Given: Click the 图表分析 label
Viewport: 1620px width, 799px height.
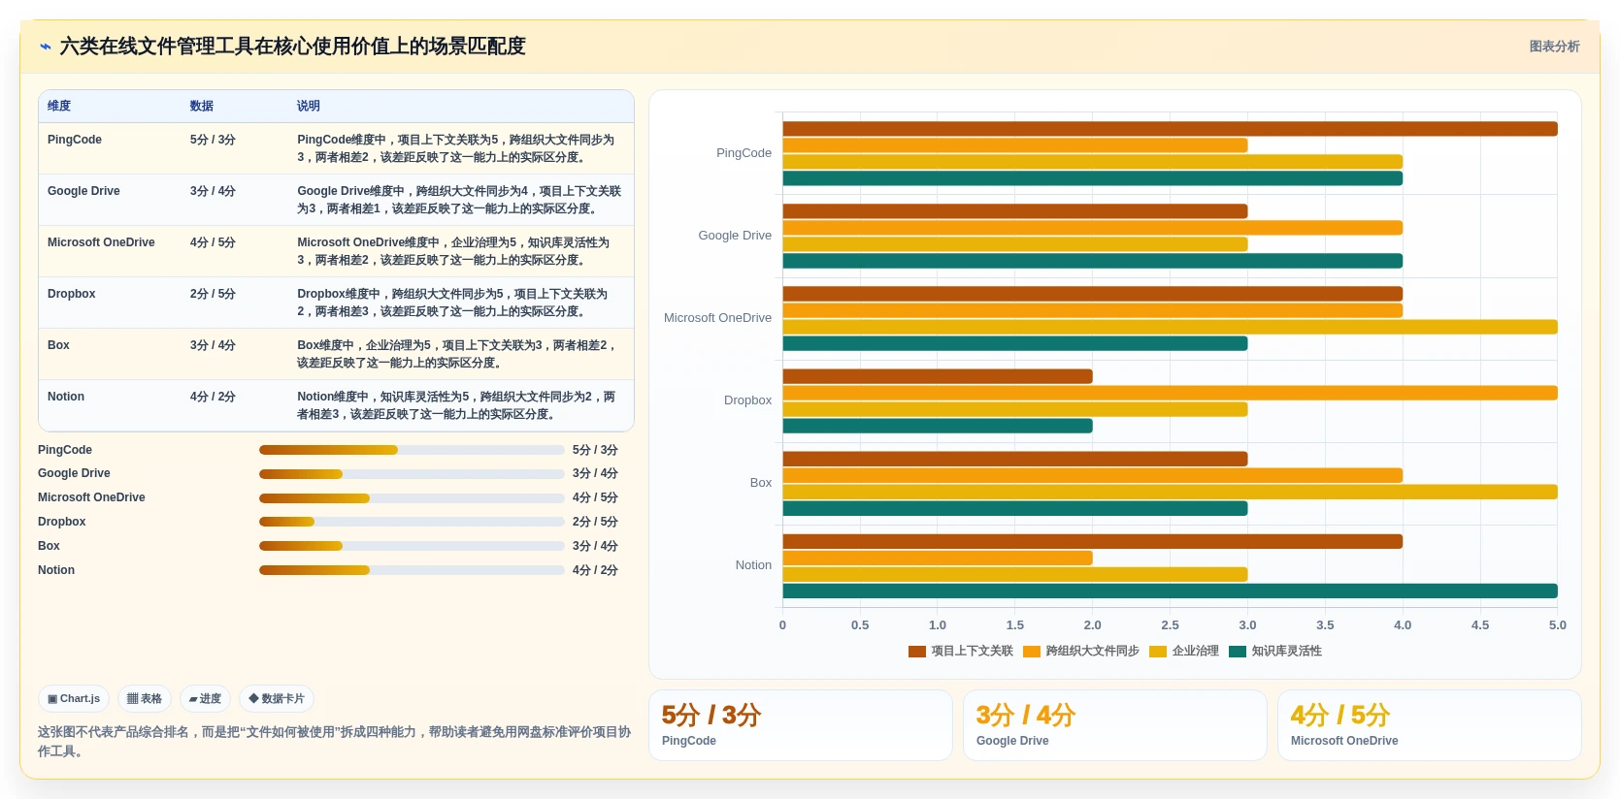Looking at the screenshot, I should [x=1554, y=47].
